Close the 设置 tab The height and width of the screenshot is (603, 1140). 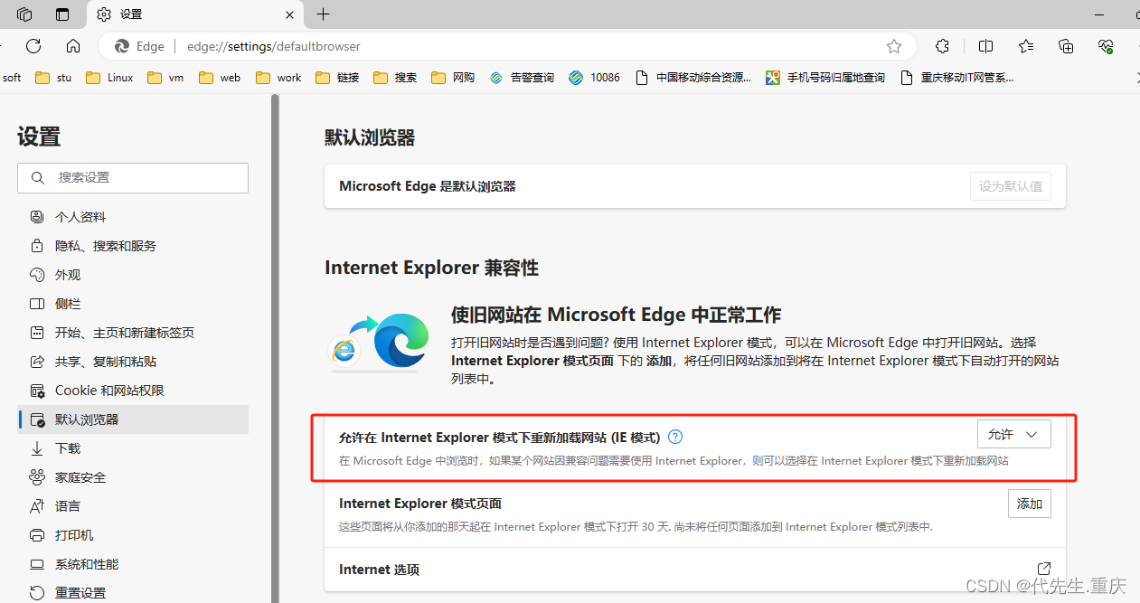pyautogui.click(x=289, y=14)
